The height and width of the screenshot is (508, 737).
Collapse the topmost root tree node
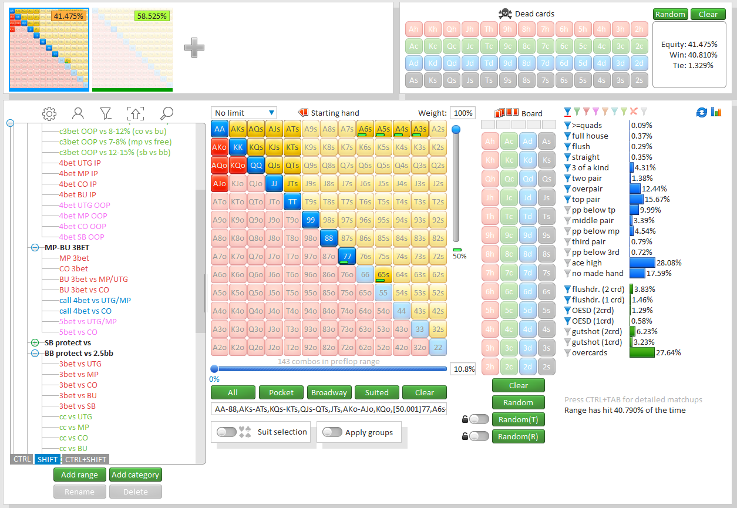point(10,123)
